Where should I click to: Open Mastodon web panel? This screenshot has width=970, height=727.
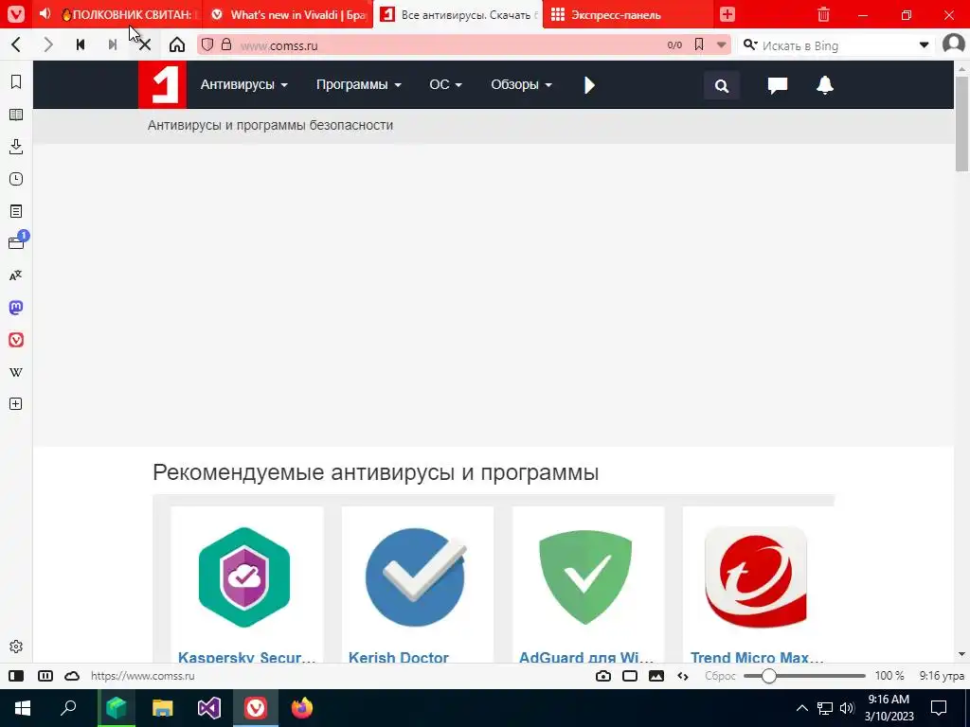(16, 308)
